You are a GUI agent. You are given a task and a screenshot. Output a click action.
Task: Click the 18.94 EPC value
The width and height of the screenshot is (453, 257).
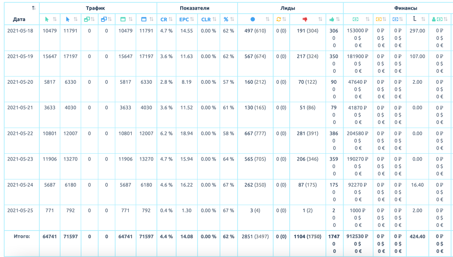(x=187, y=134)
